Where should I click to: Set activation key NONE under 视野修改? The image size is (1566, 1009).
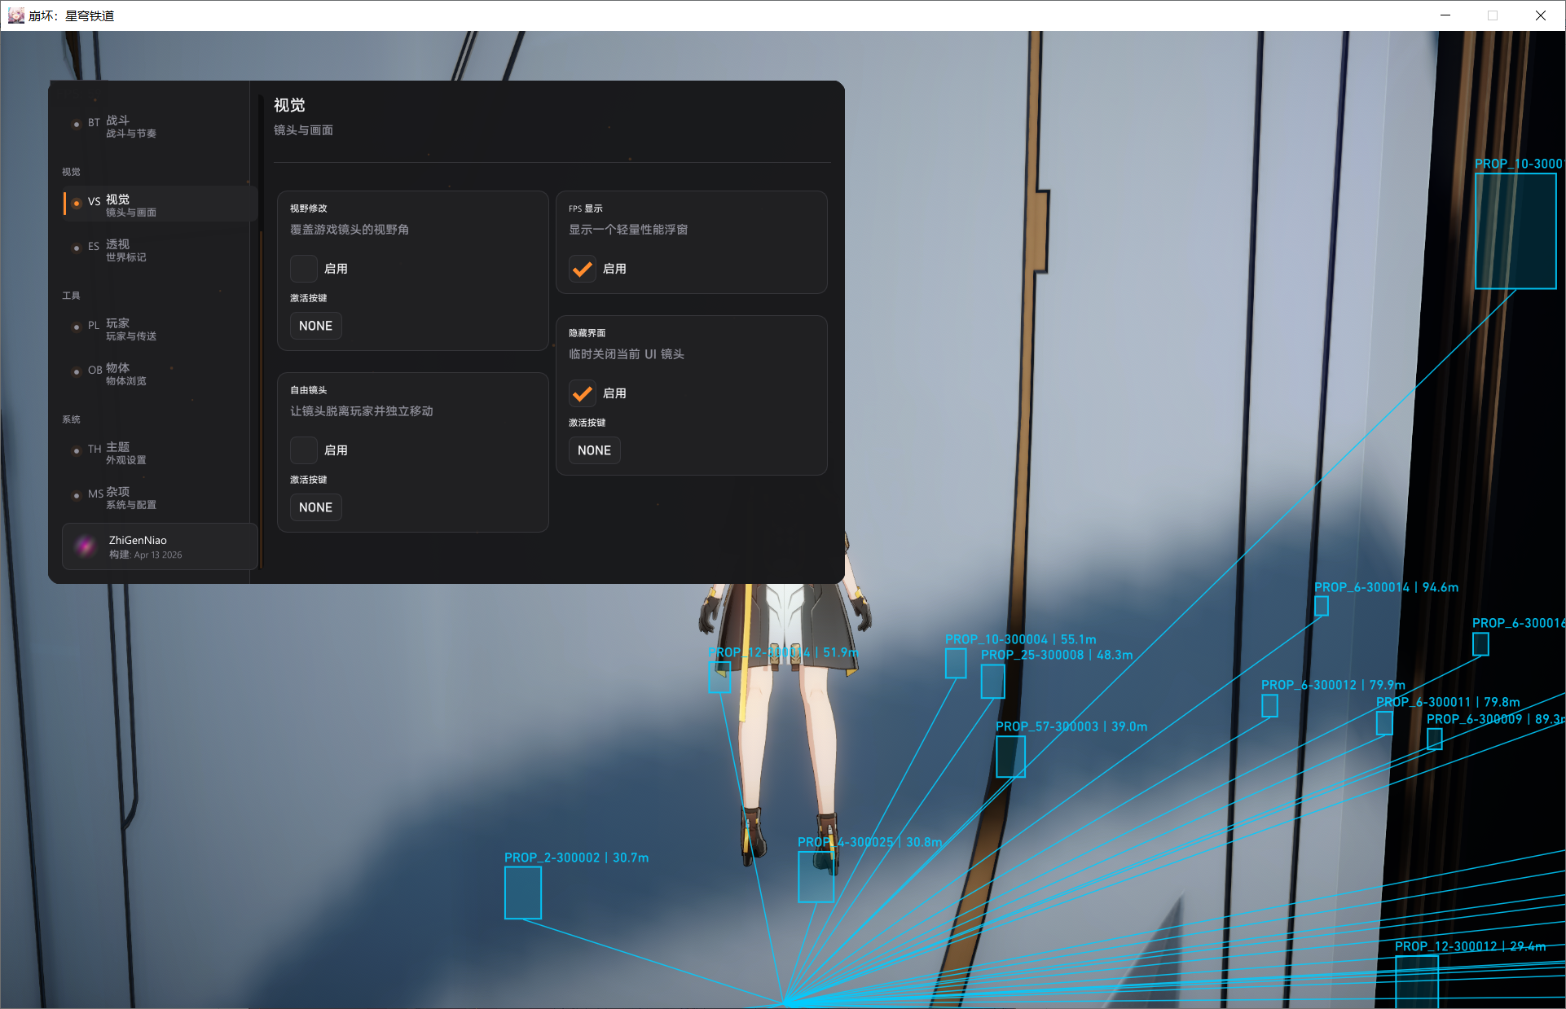315,326
